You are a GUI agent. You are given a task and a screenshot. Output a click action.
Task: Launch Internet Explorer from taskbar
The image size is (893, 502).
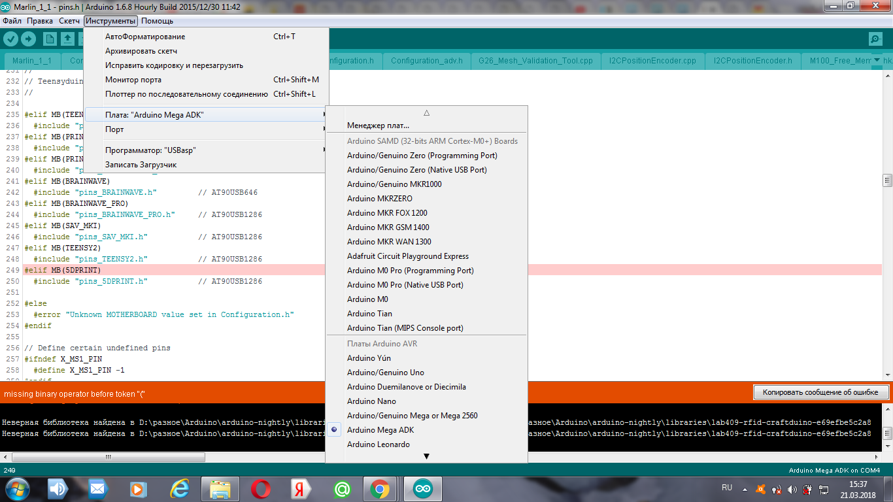coord(179,489)
